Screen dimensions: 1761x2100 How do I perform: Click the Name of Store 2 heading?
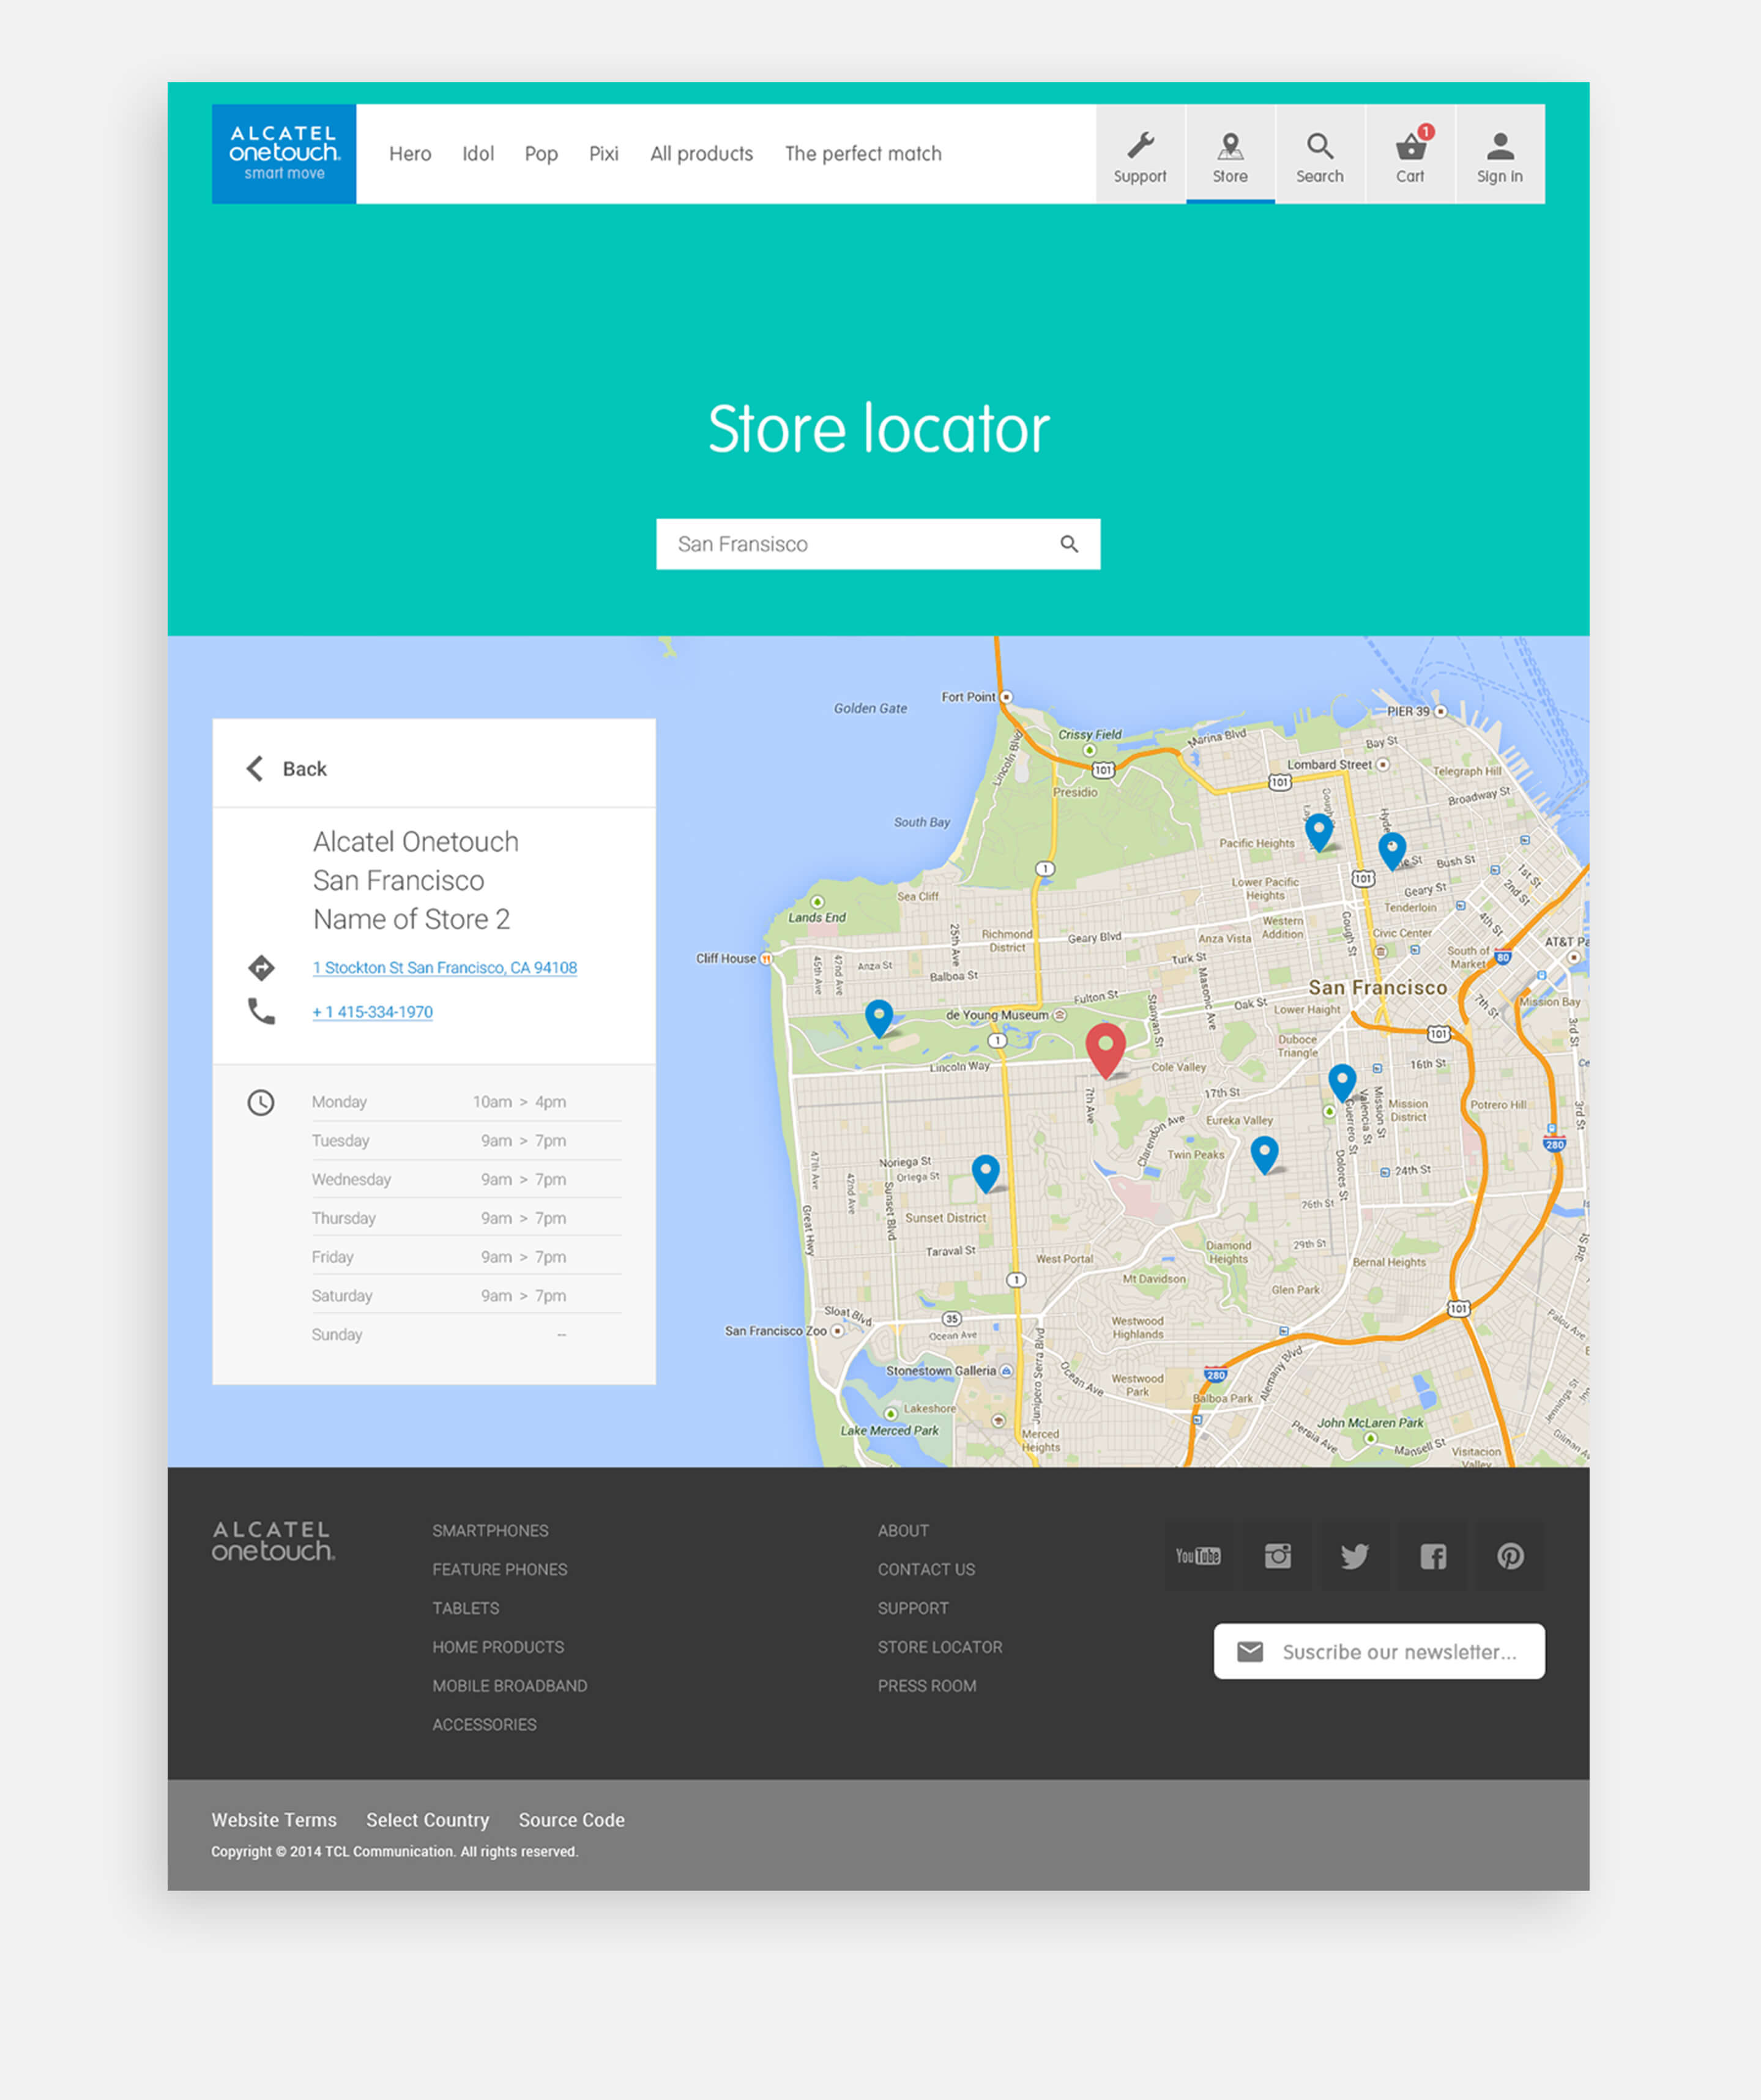tap(411, 919)
